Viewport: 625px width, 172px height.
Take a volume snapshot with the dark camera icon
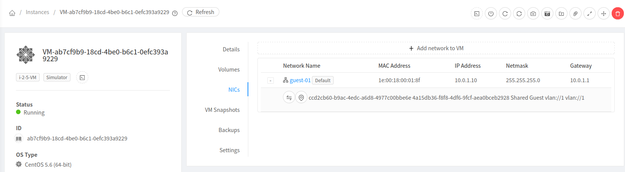(547, 14)
